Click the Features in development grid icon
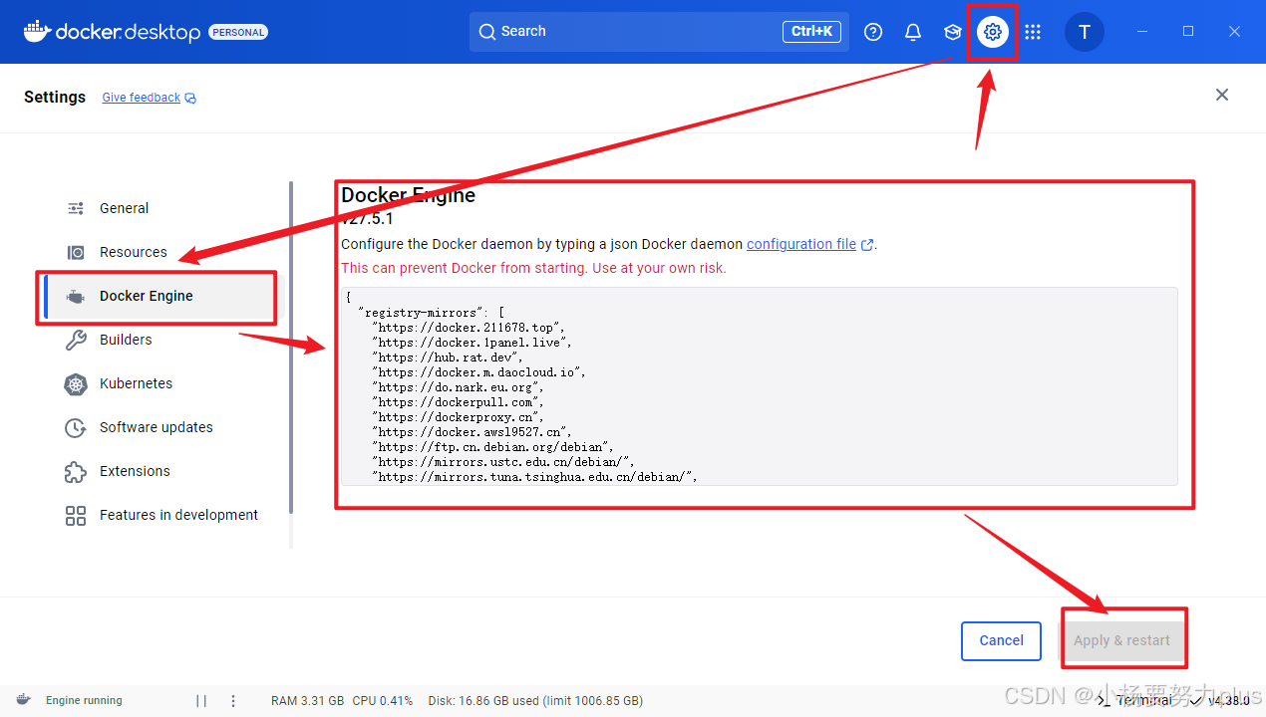This screenshot has width=1266, height=717. pyautogui.click(x=76, y=515)
